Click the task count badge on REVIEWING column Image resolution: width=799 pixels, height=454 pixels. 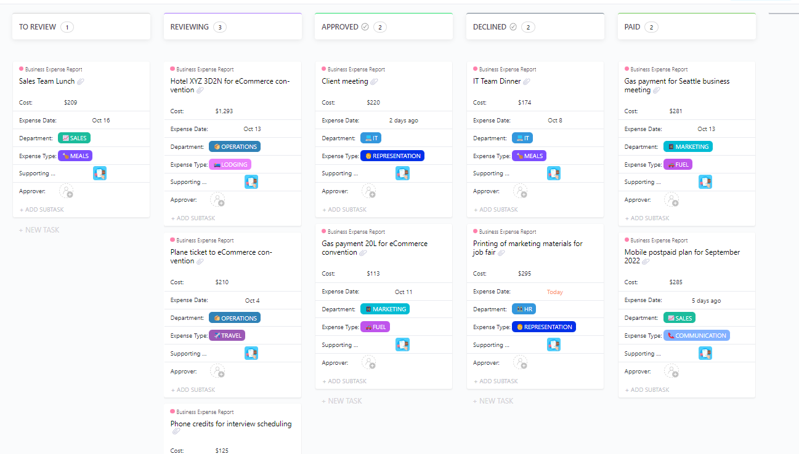click(x=220, y=27)
